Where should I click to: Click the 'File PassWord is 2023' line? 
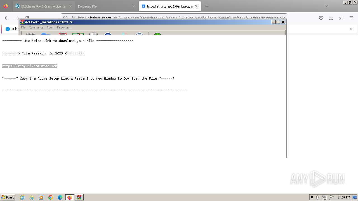43,53
